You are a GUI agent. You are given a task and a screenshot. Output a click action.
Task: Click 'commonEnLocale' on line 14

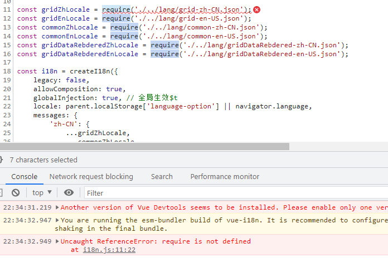pos(70,36)
